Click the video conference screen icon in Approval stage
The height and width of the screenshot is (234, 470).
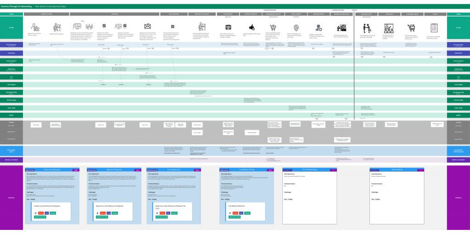point(77,27)
